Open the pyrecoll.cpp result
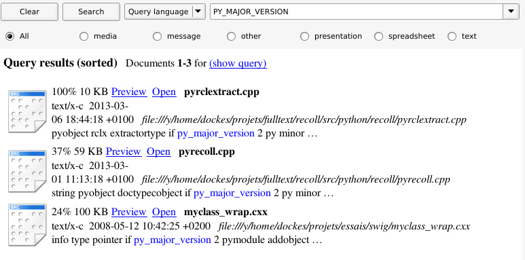This screenshot has width=525, height=260. tap(159, 151)
